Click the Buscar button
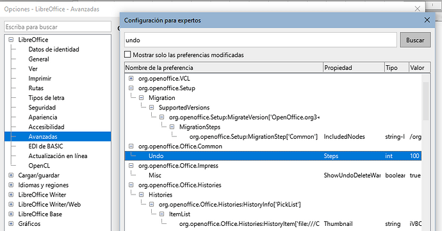442x231 pixels. [x=415, y=40]
